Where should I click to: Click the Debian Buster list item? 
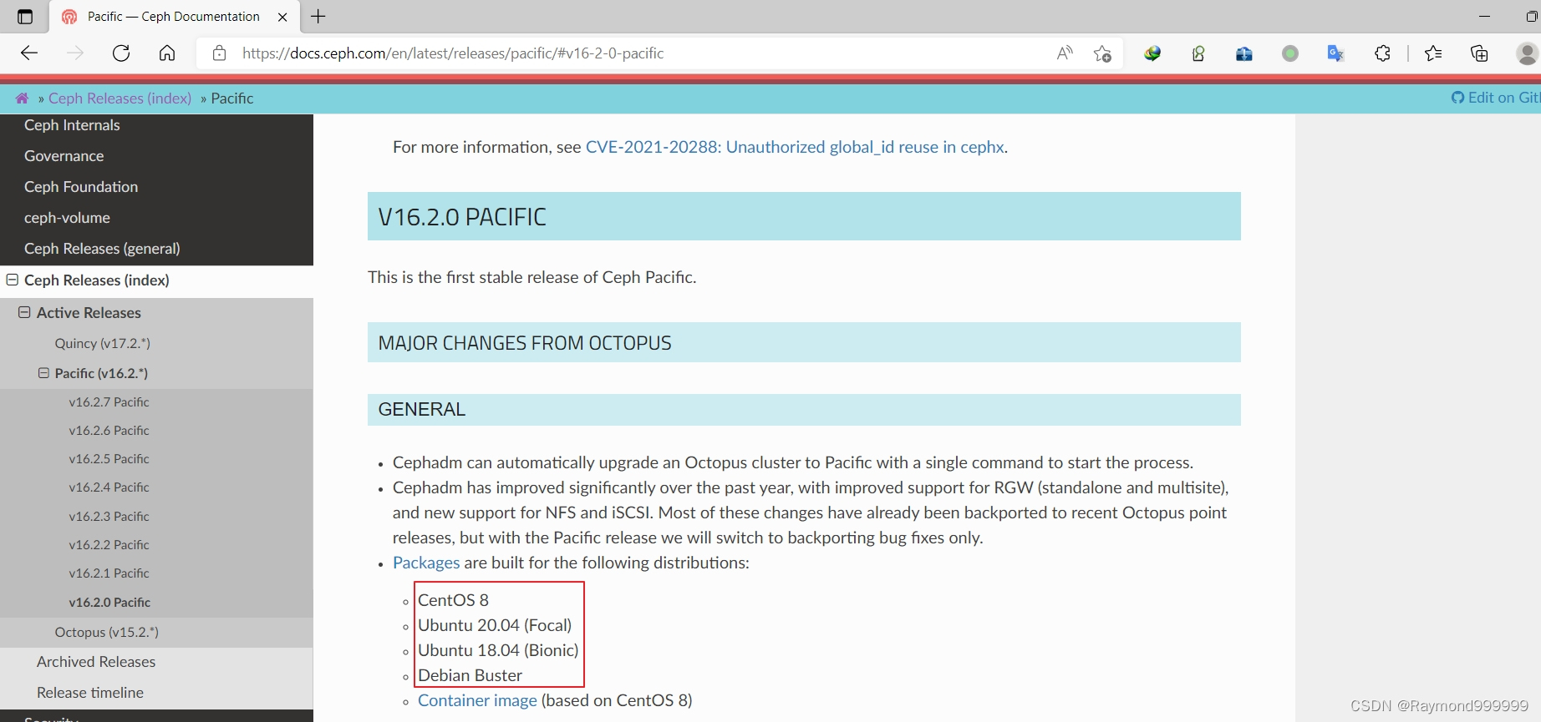point(470,675)
